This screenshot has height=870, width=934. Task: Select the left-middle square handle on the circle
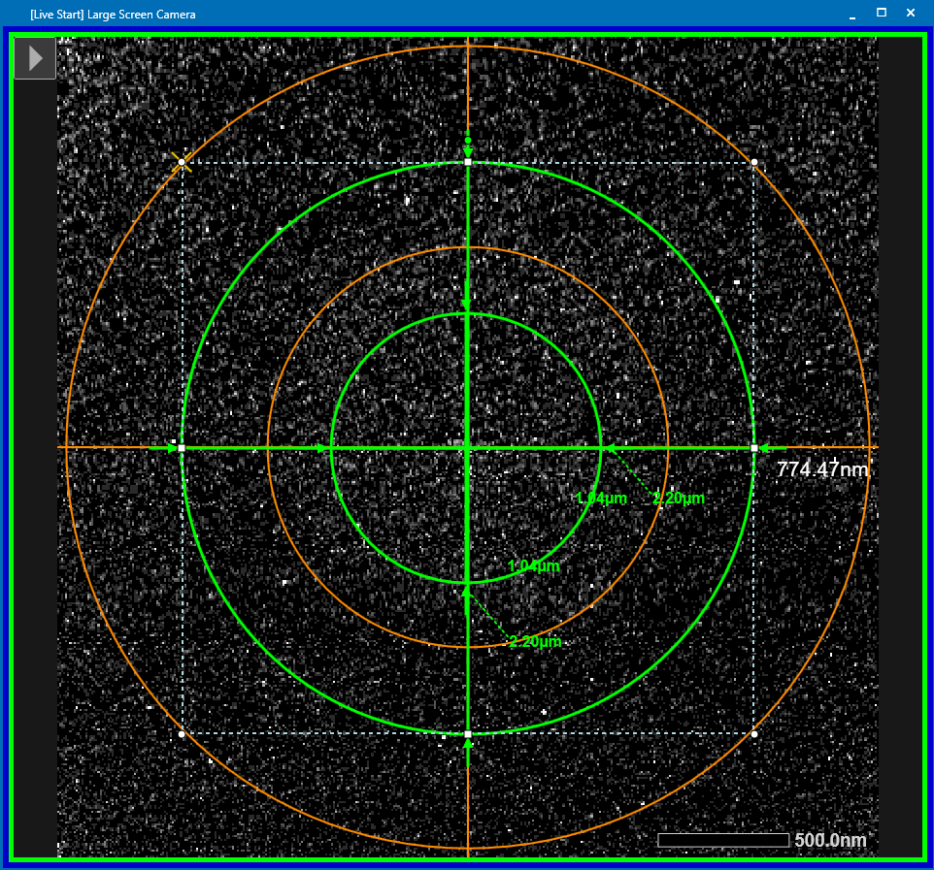tap(182, 447)
